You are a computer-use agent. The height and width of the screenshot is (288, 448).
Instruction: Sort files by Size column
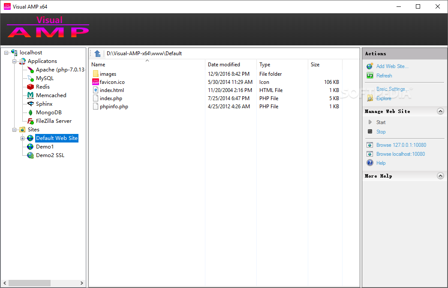click(325, 65)
